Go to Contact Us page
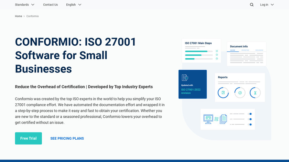Viewport: 289px width, 162px height. [50, 5]
